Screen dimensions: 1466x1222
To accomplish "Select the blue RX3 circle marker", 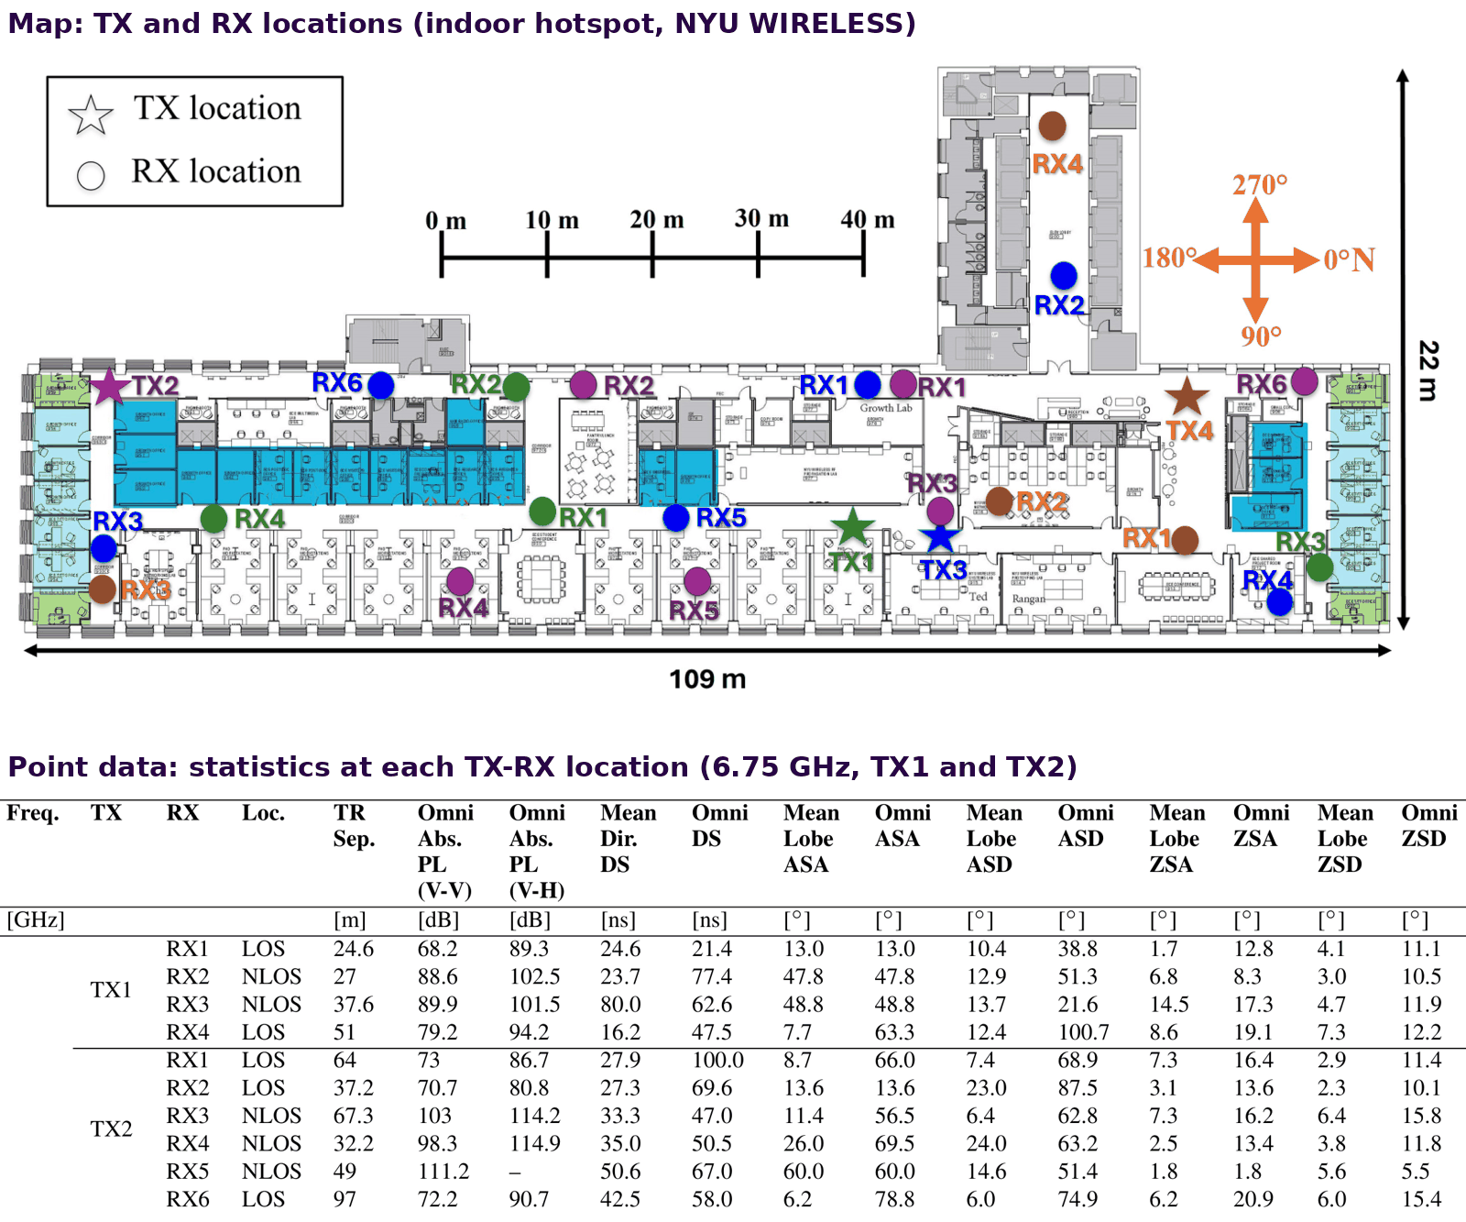I will point(104,548).
